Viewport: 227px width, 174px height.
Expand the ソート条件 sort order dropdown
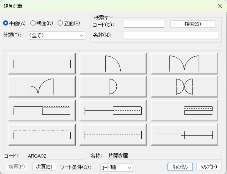116,167
